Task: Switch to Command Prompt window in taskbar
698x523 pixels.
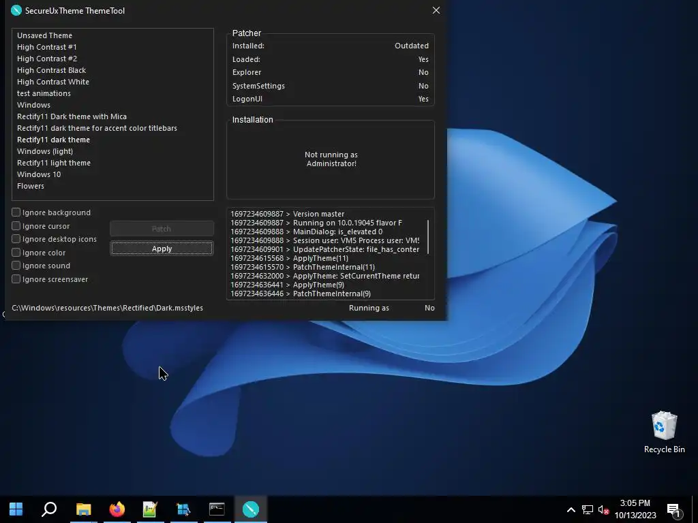Action: click(x=217, y=509)
